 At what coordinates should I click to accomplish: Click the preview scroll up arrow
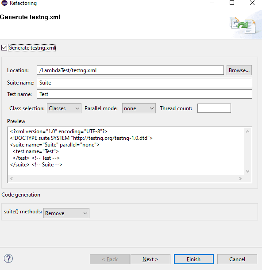tap(248, 132)
